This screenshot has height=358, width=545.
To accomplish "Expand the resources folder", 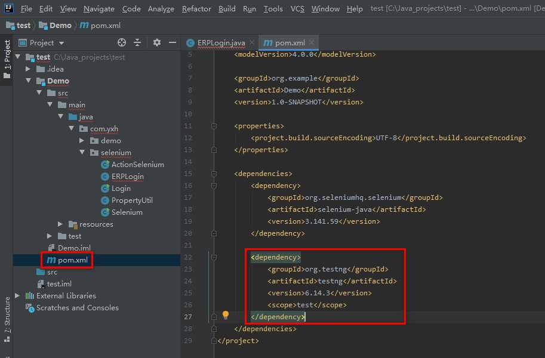I will click(60, 224).
